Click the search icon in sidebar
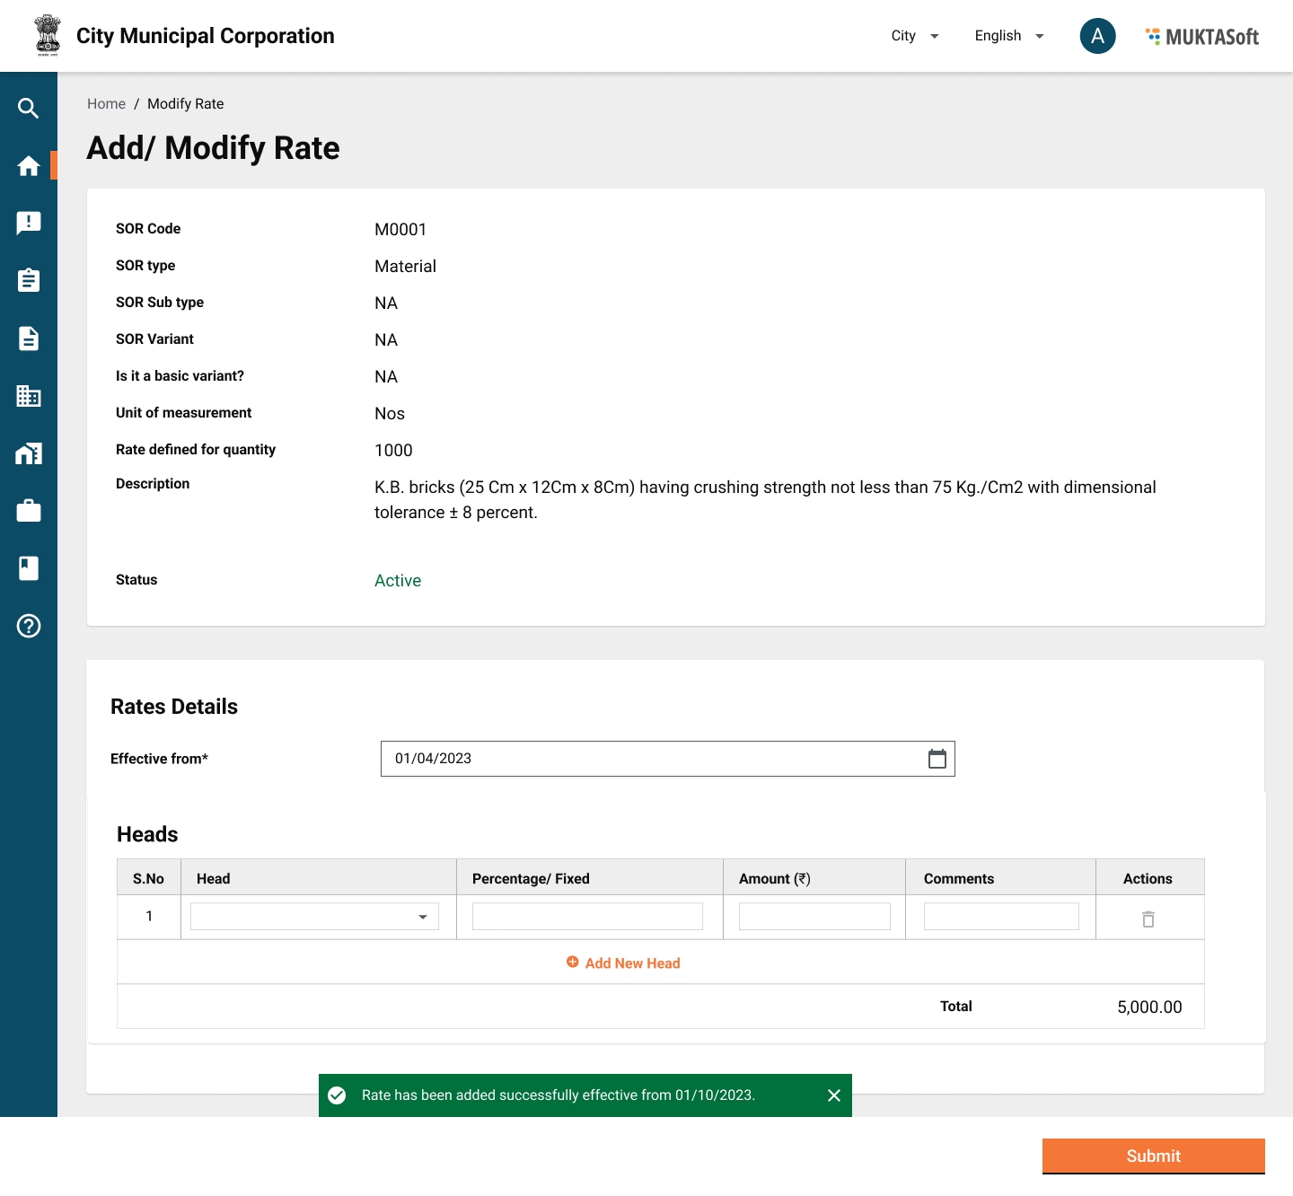1293x1196 pixels. (29, 109)
